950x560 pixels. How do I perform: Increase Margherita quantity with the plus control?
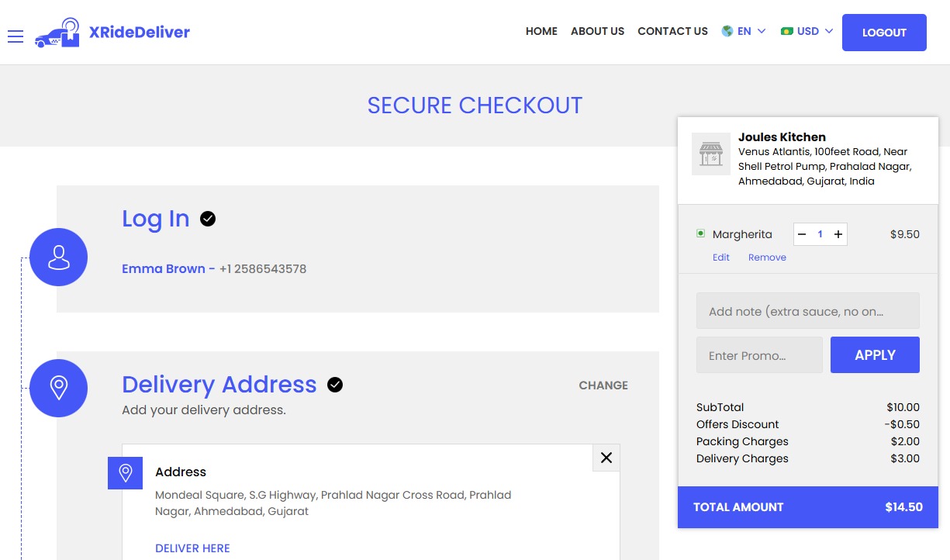click(838, 234)
